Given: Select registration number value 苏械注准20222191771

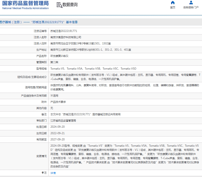Looking at the screenshot, I should [64, 31].
